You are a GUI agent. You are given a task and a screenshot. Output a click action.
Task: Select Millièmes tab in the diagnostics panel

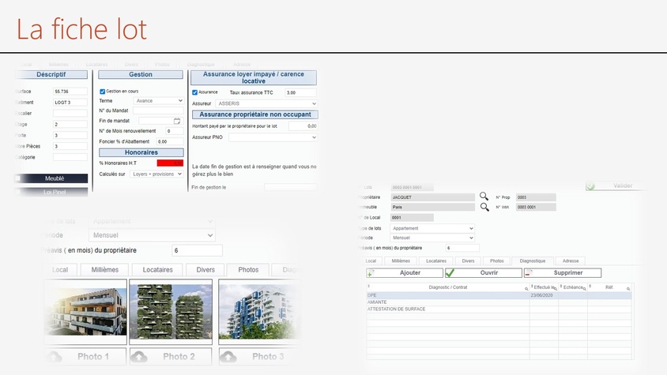point(401,261)
